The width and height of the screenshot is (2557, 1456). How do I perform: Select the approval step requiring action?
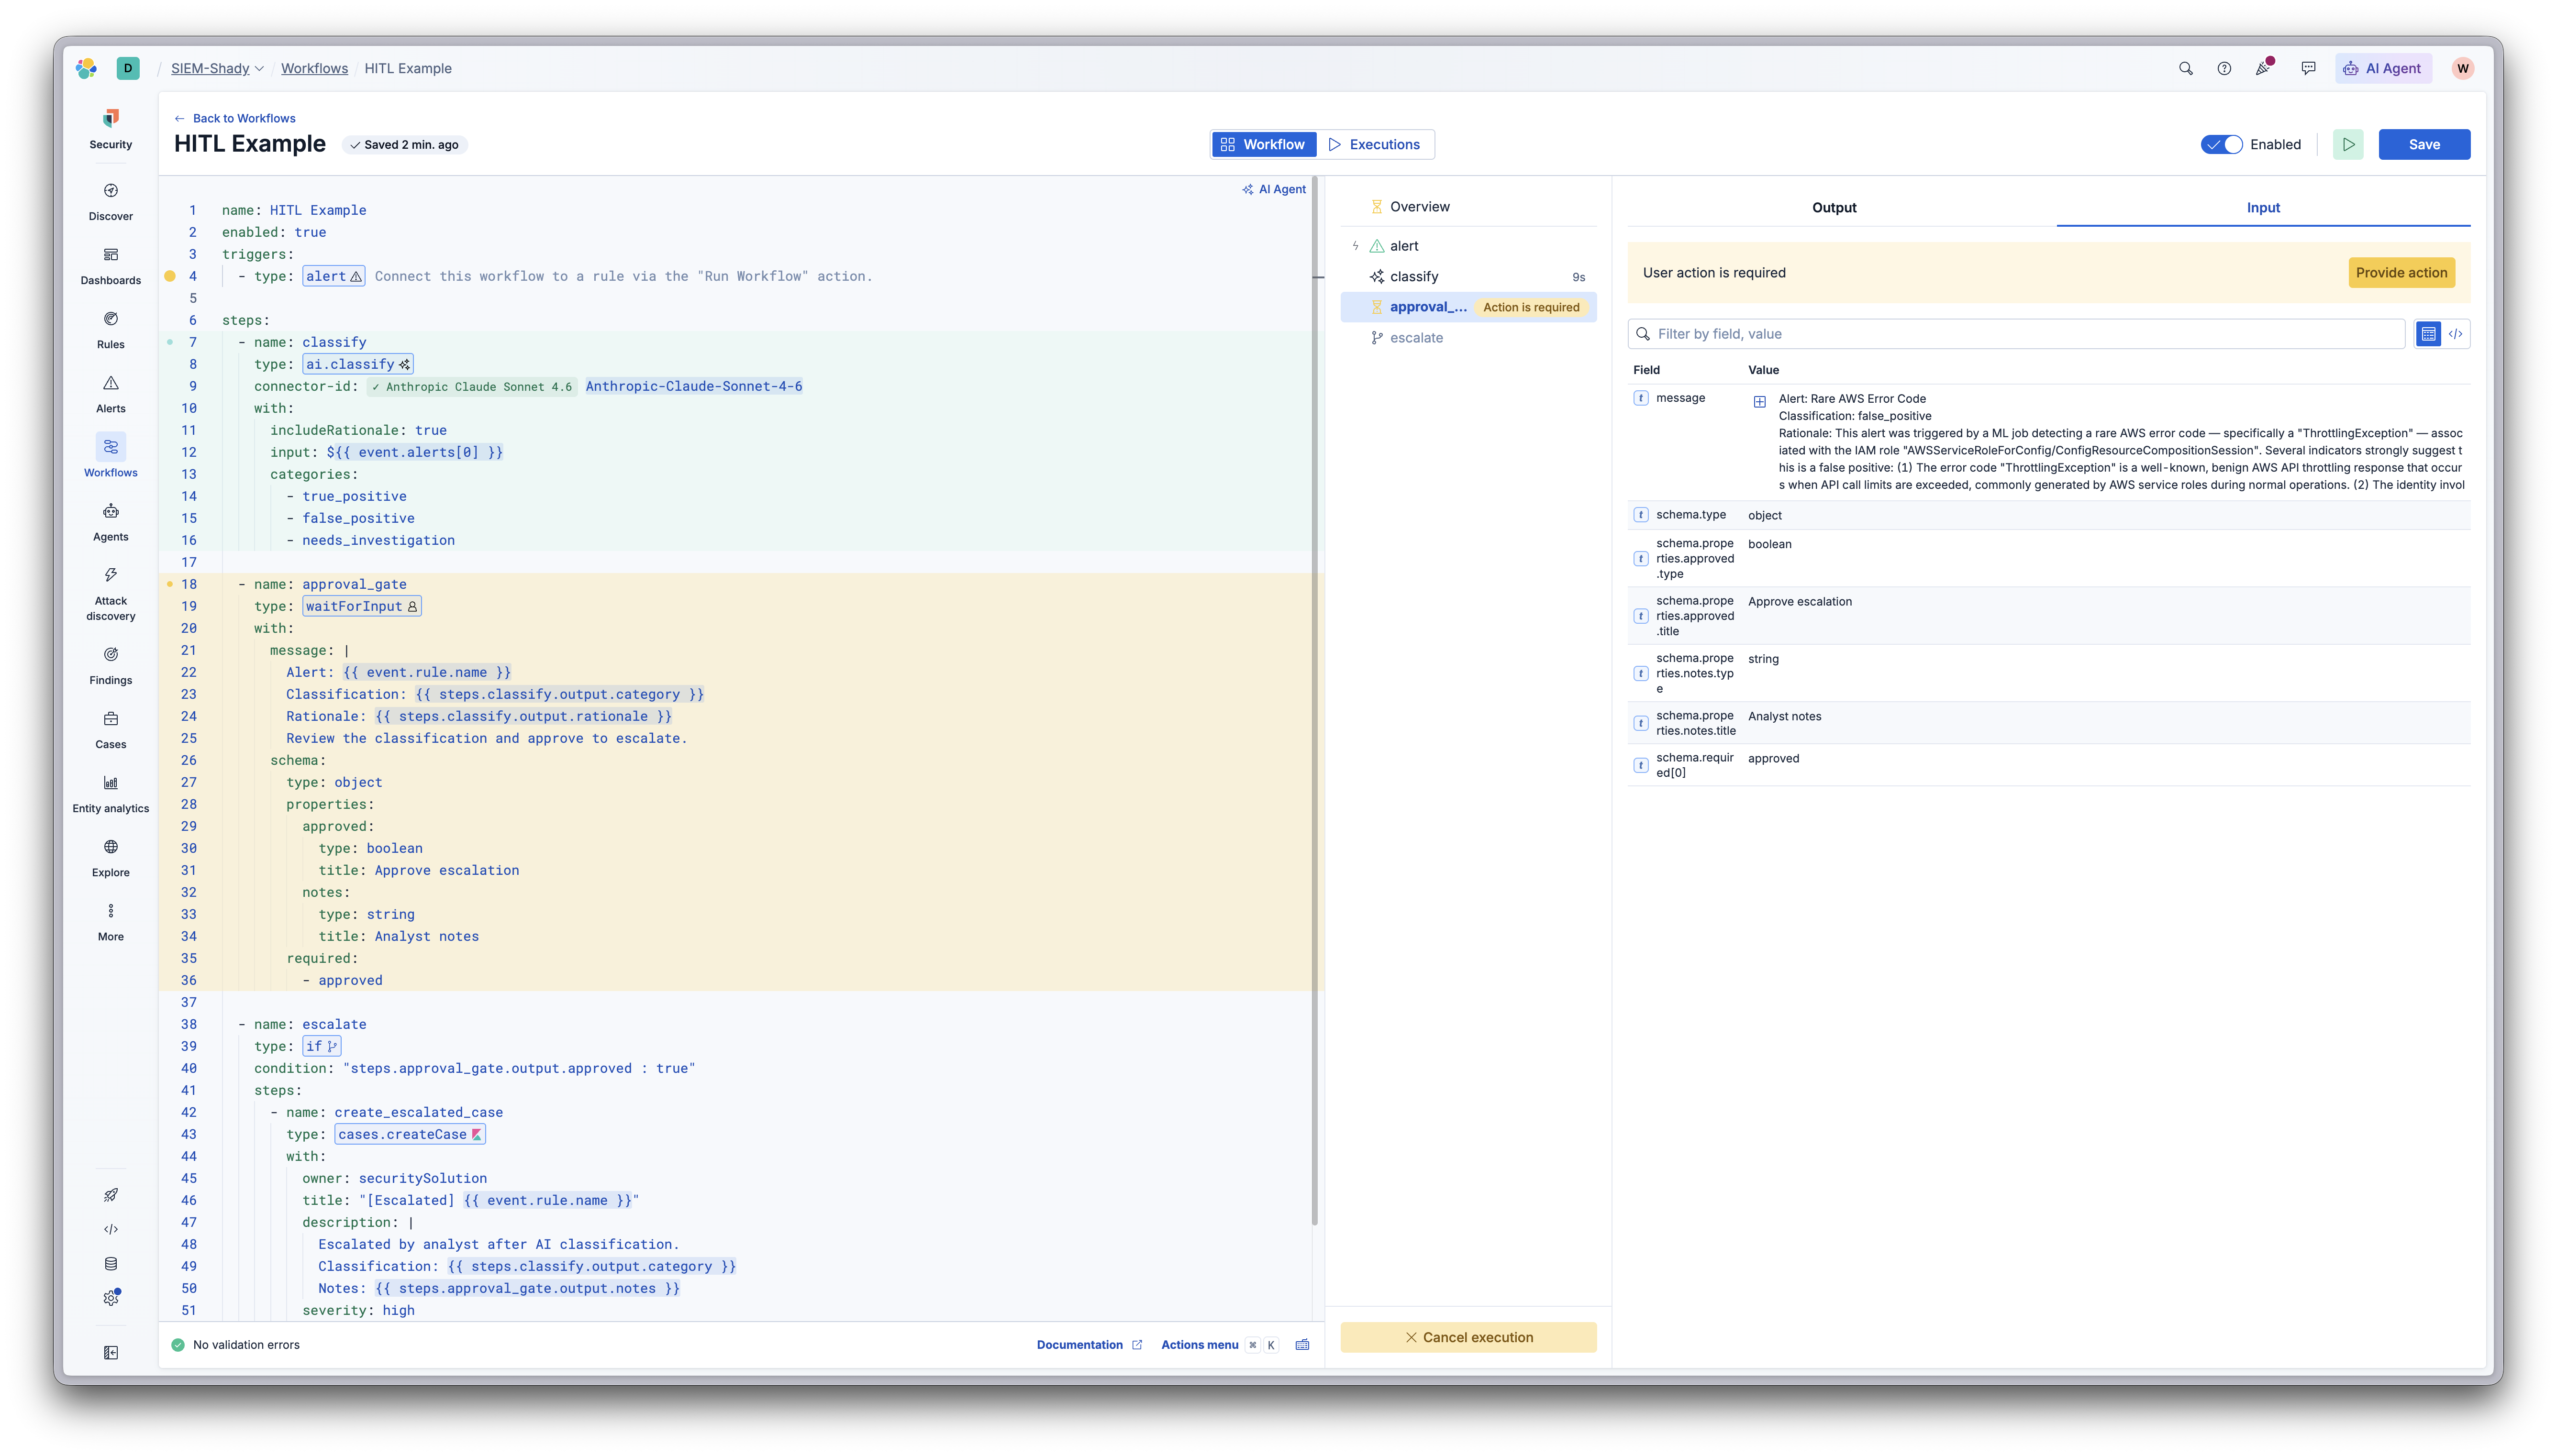click(x=1468, y=307)
